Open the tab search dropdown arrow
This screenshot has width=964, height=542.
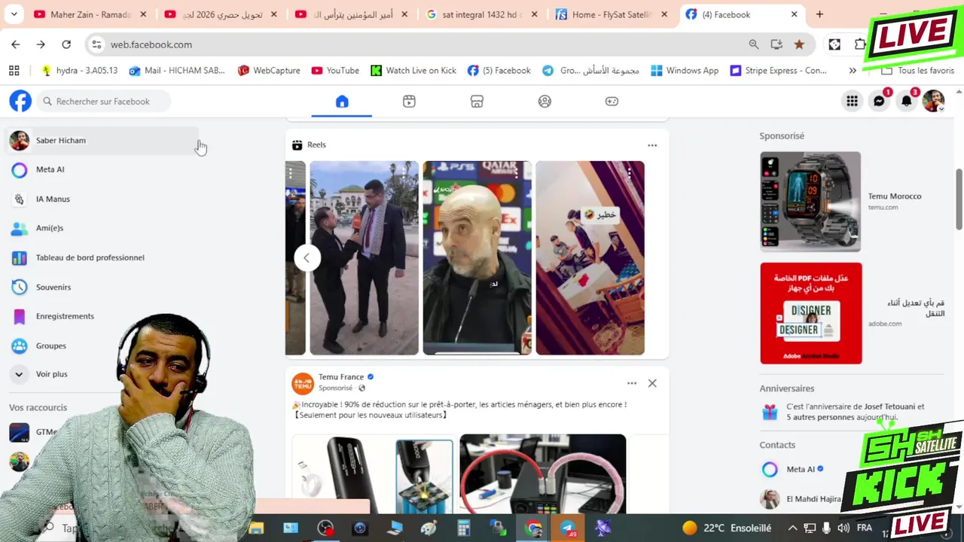[14, 14]
